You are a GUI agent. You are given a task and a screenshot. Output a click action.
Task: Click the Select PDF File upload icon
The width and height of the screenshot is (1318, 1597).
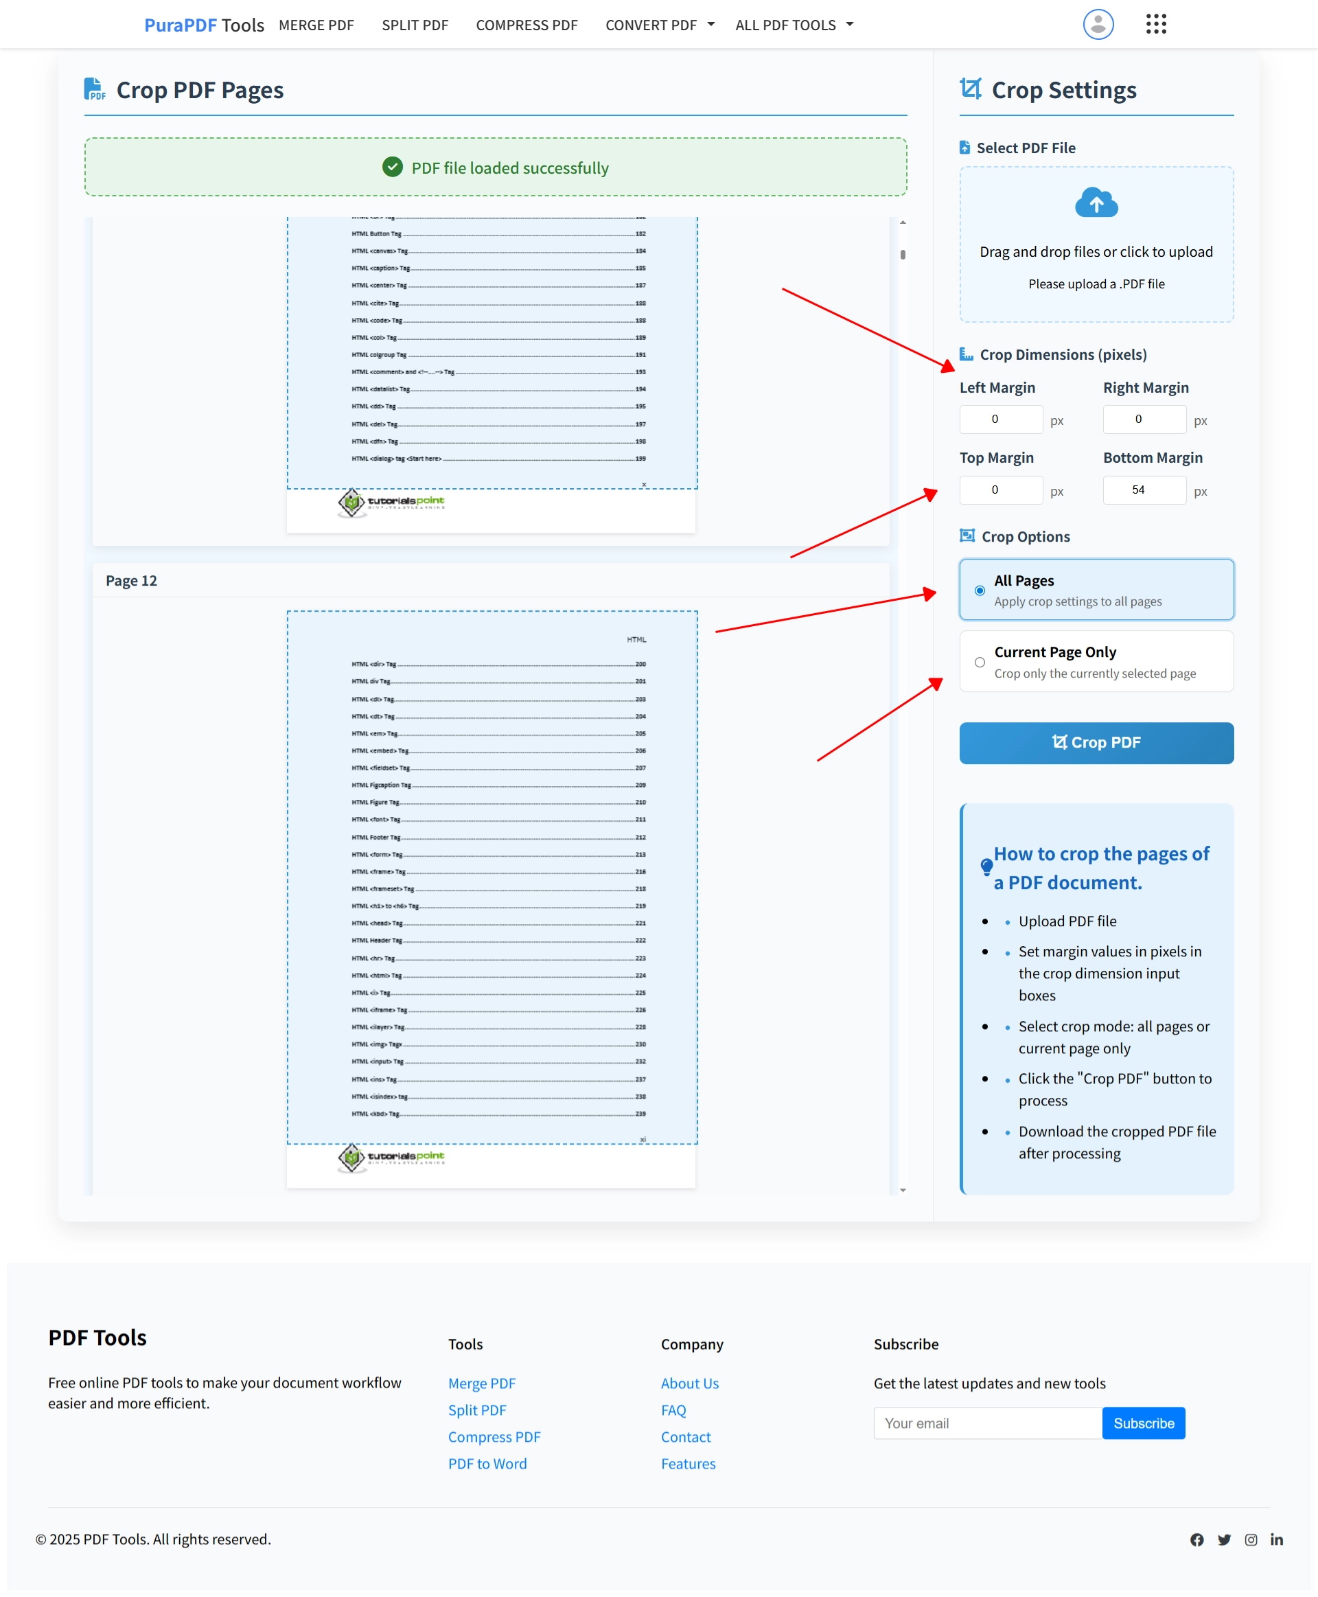click(965, 148)
